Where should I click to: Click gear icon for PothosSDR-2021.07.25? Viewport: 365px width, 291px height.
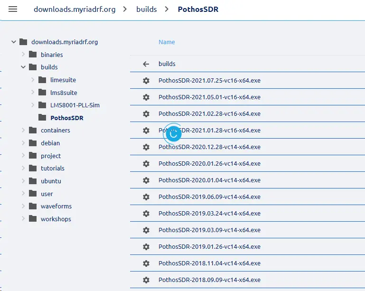tap(146, 81)
